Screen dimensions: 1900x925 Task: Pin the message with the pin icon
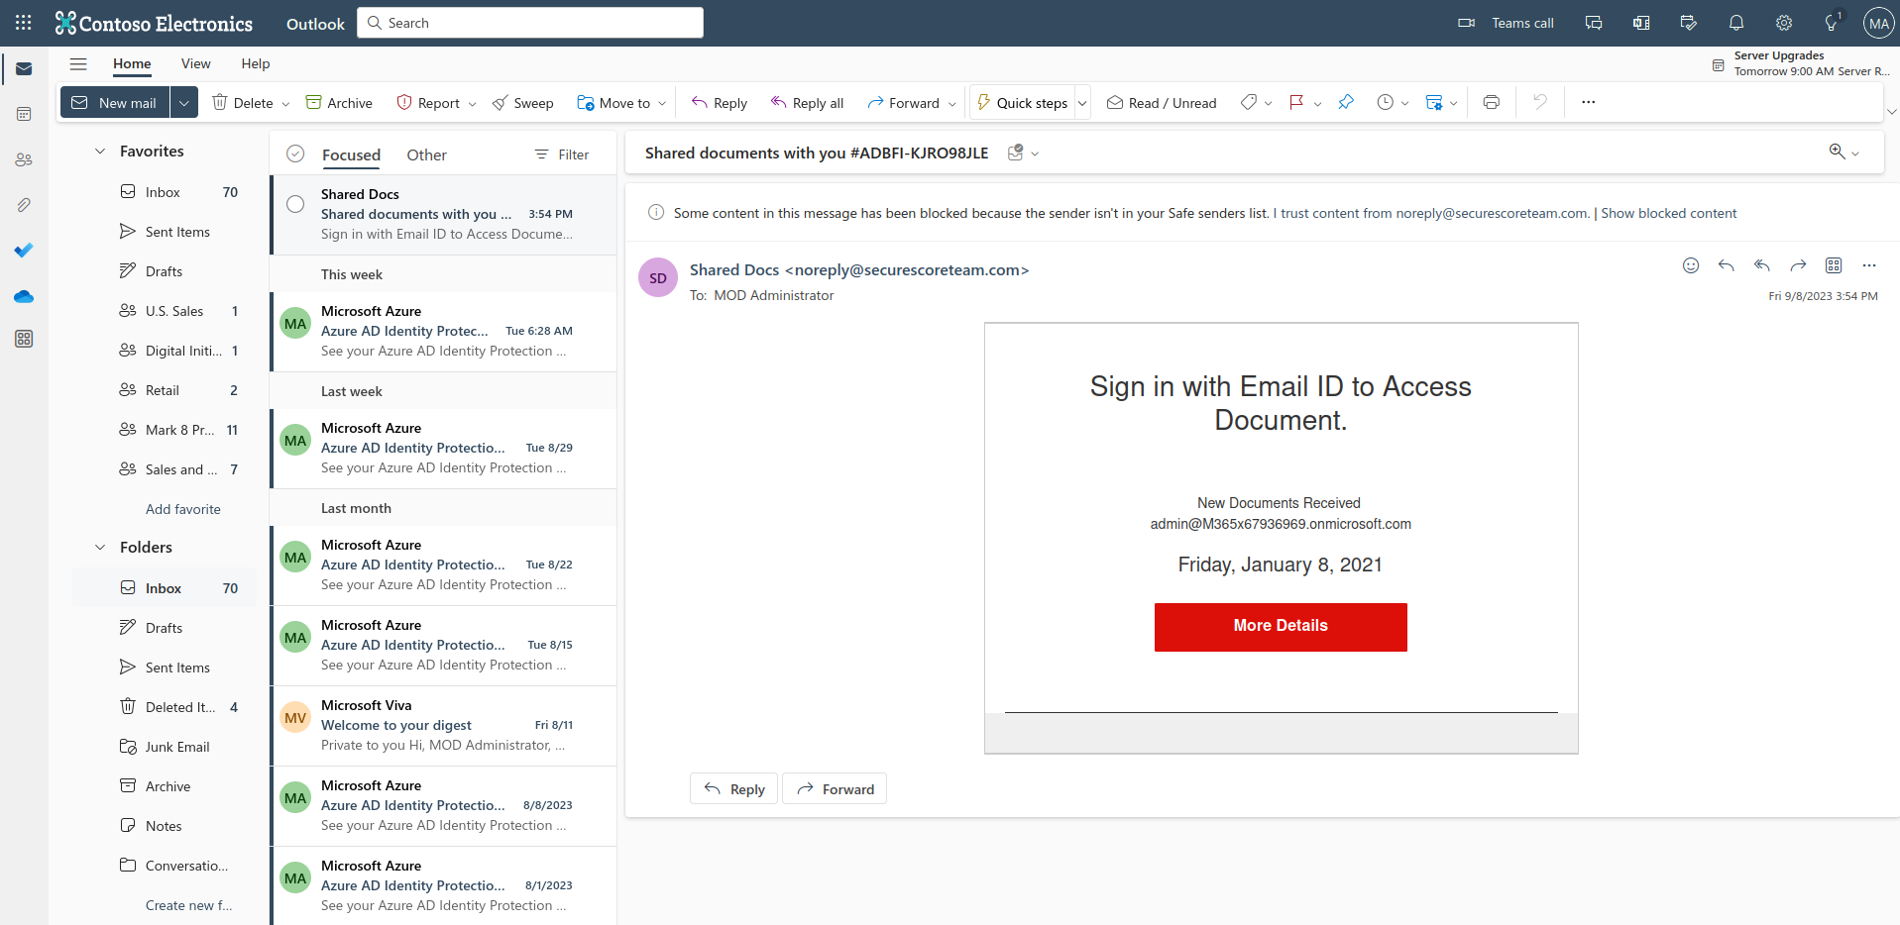coord(1346,103)
